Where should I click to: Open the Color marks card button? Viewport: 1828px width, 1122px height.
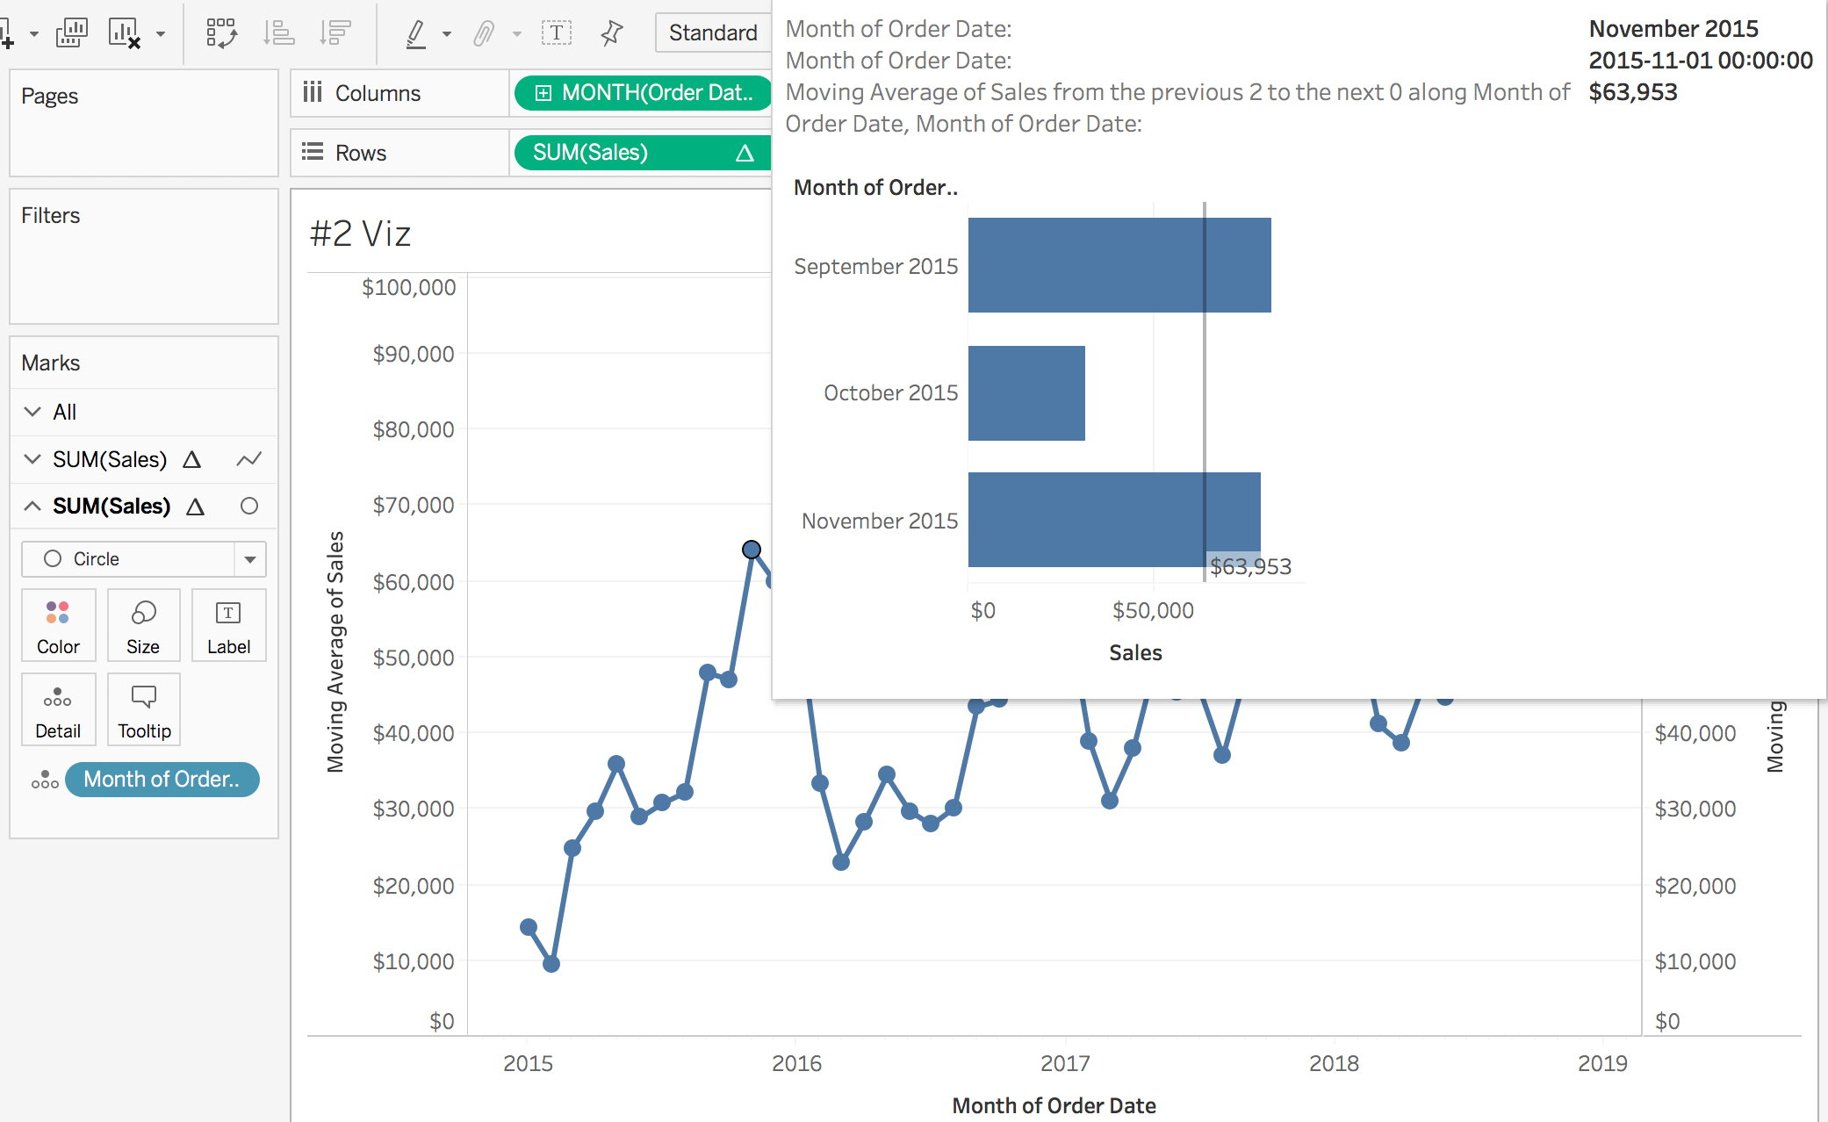[x=58, y=625]
